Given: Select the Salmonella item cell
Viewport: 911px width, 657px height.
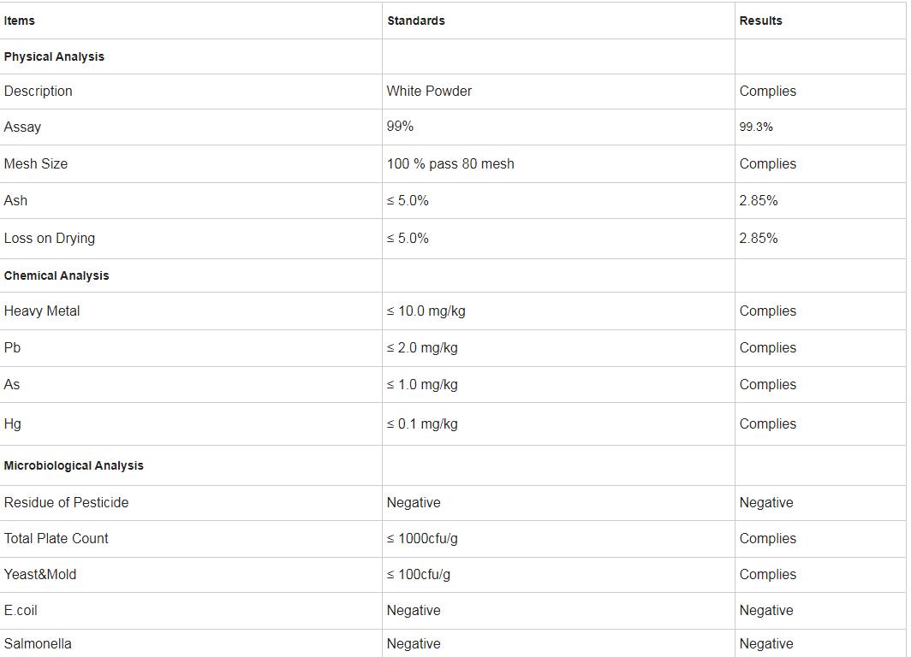Looking at the screenshot, I should pyautogui.click(x=38, y=644).
